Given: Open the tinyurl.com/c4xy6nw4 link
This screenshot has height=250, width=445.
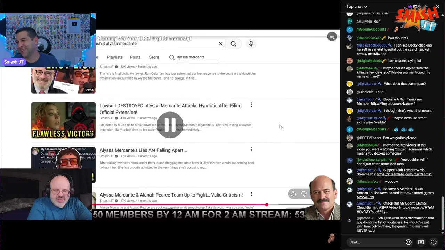Looking at the screenshot, I should point(393,103).
